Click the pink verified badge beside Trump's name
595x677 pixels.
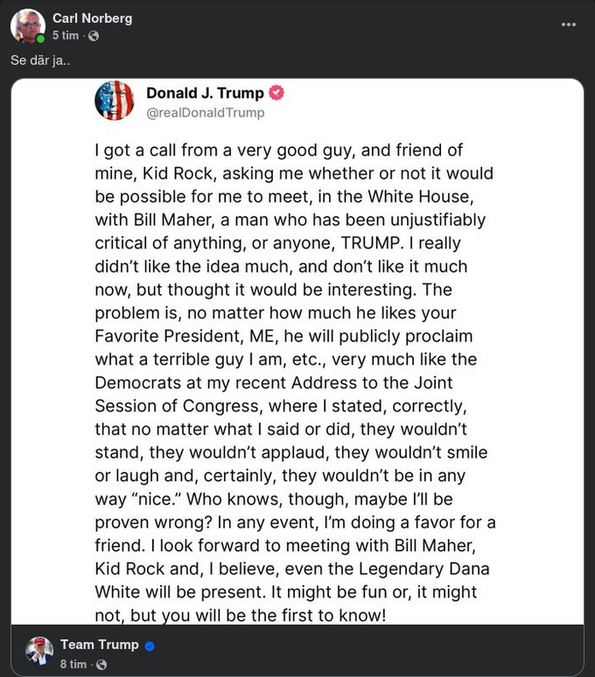[276, 93]
